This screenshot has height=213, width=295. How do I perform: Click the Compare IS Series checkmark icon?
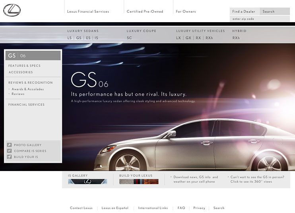[9, 151]
